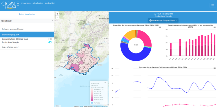This screenshot has width=217, height=107.
Task: Select the 1698 à 2878 legend swatch
Action: (92, 99)
